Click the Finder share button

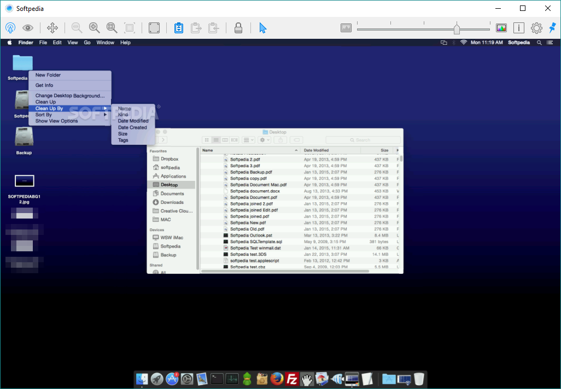point(280,140)
